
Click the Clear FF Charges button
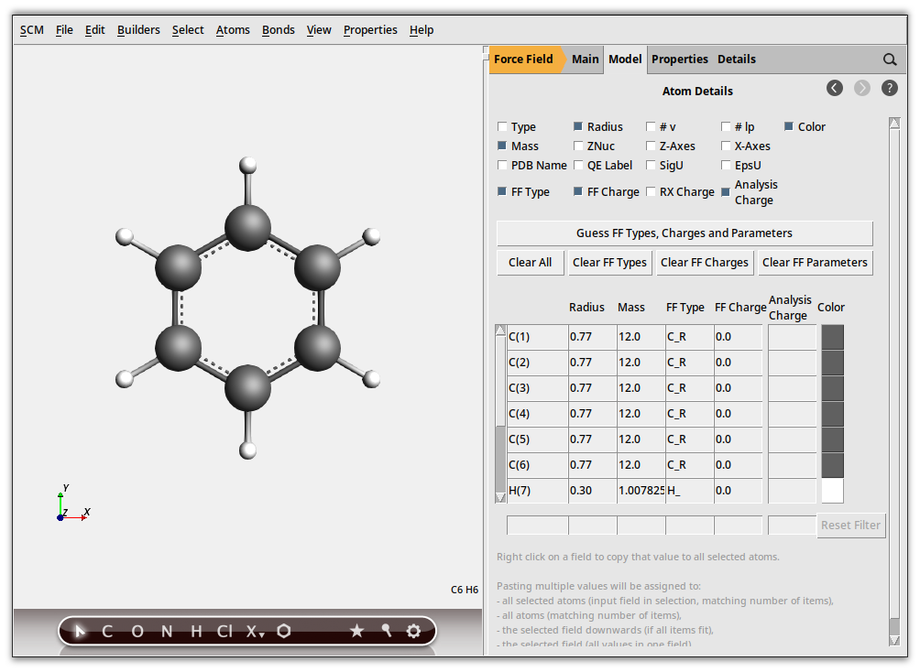pos(704,263)
